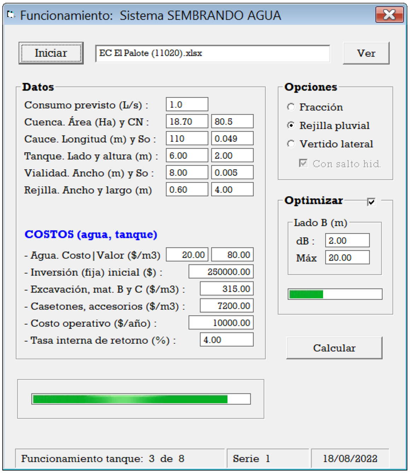Close the Funcionamiento dialog window
Image resolution: width=410 pixels, height=474 pixels.
coord(389,15)
